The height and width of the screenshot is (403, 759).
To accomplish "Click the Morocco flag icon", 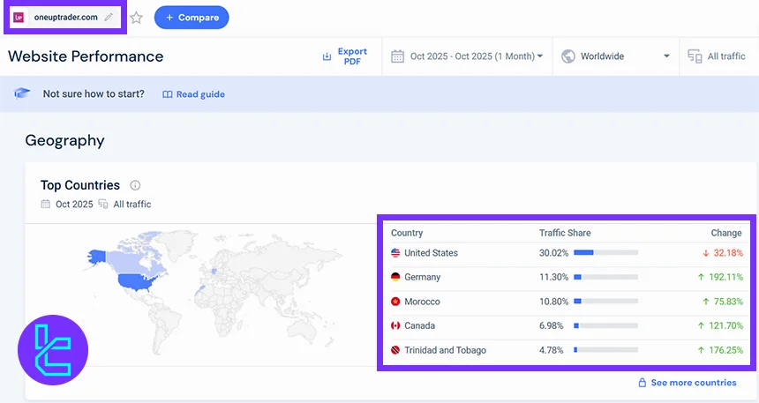I will coord(395,302).
